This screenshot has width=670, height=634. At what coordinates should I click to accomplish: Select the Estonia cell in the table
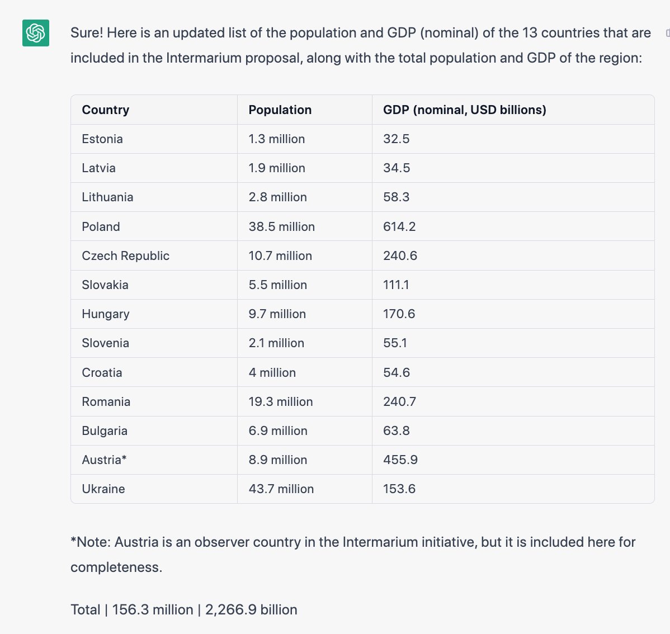pos(102,139)
